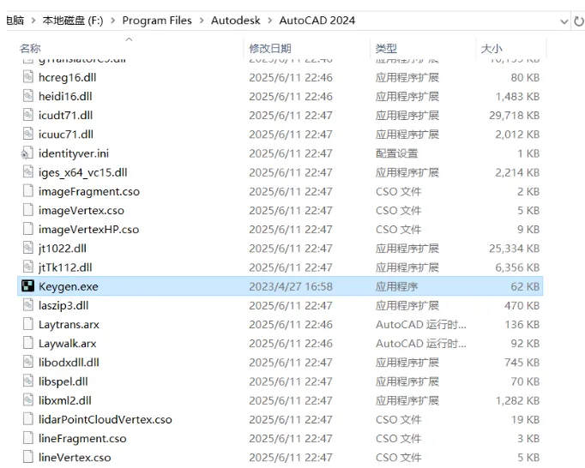Select the Laywalk.arx file name

point(68,344)
